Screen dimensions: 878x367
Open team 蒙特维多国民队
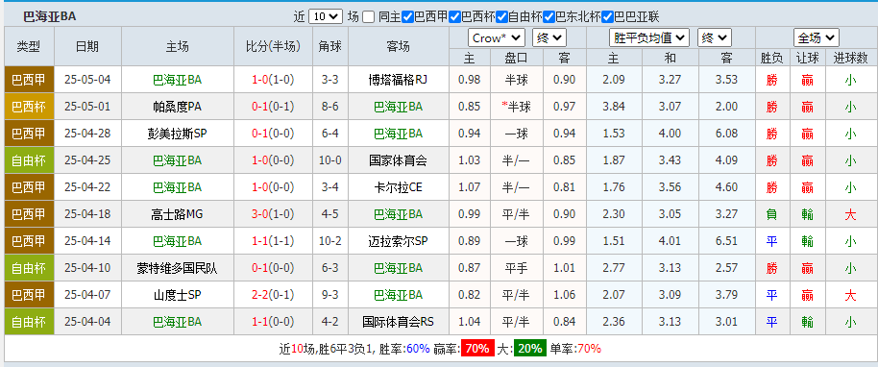coord(177,268)
